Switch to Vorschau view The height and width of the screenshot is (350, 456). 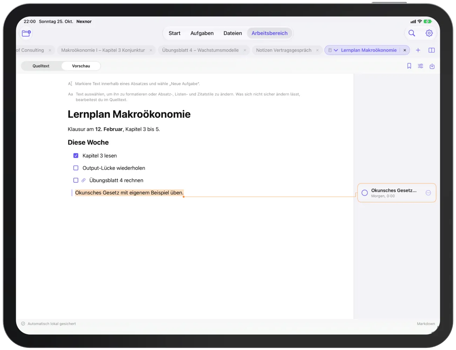click(x=81, y=66)
